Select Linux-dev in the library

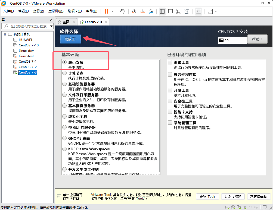[x=26, y=51]
